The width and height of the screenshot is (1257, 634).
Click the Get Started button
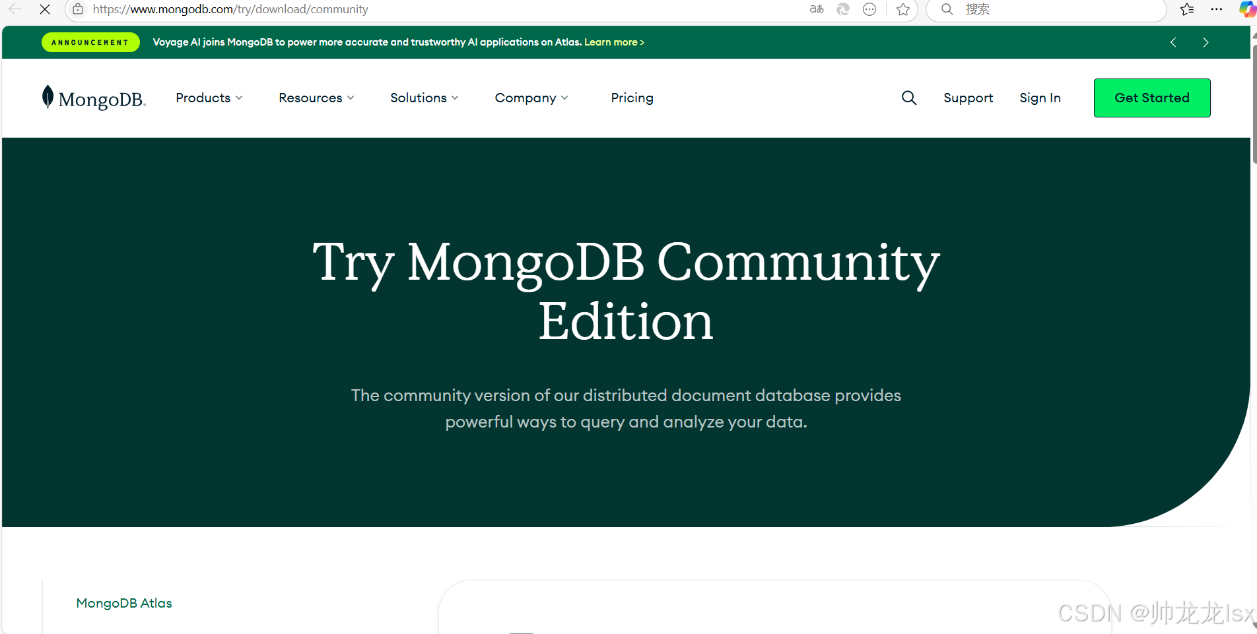click(1152, 98)
